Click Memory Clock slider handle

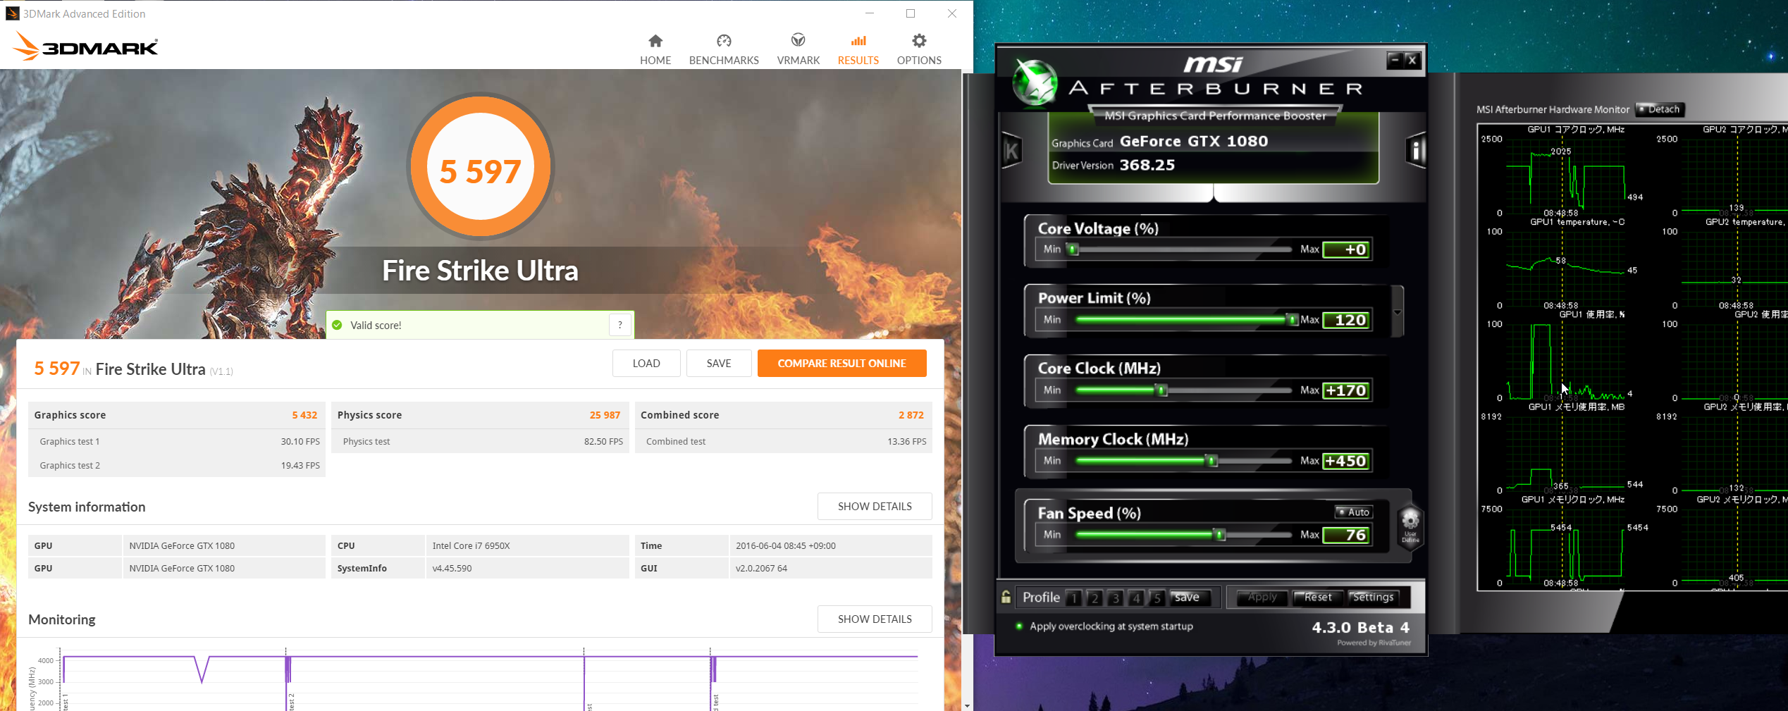coord(1211,461)
